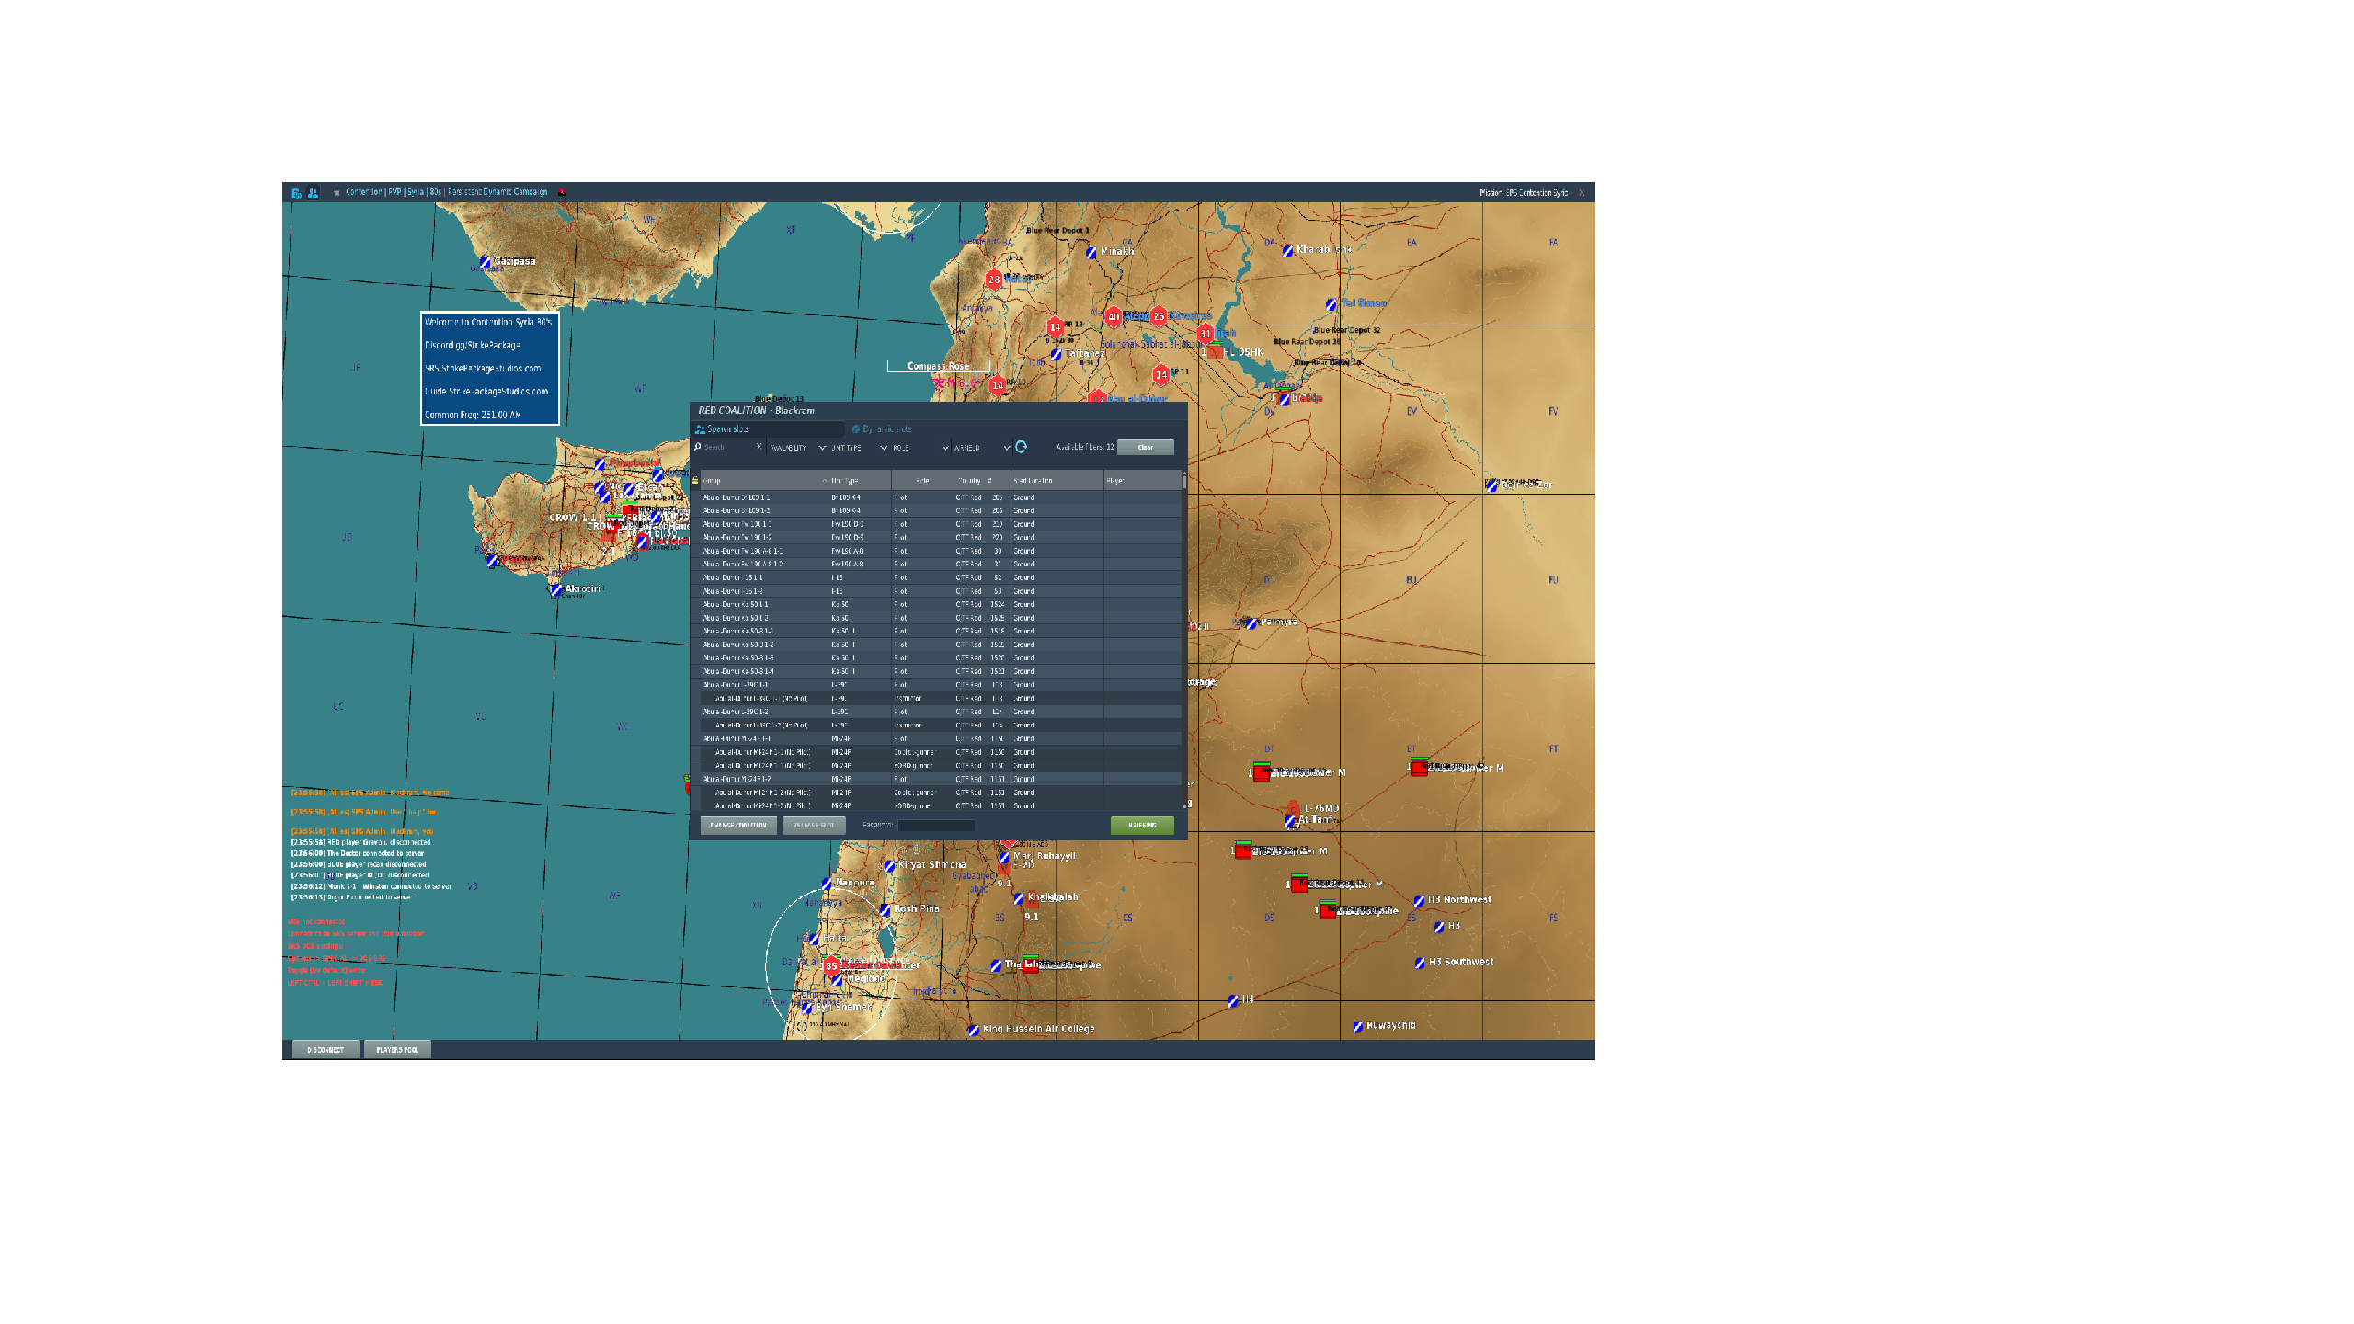Viewport: 2354px width, 1324px height.
Task: Toggle the players slots icon in top bar
Action: click(x=313, y=193)
